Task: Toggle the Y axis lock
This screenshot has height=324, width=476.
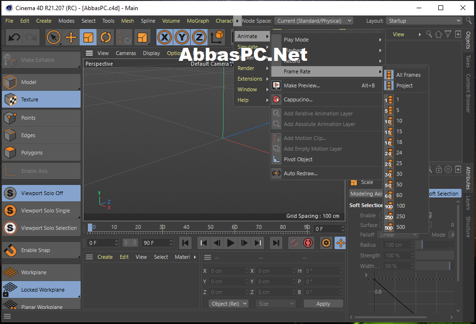Action: pyautogui.click(x=182, y=37)
